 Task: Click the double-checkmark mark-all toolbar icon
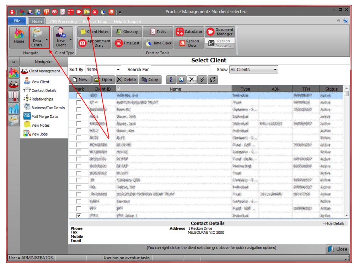(x=202, y=80)
